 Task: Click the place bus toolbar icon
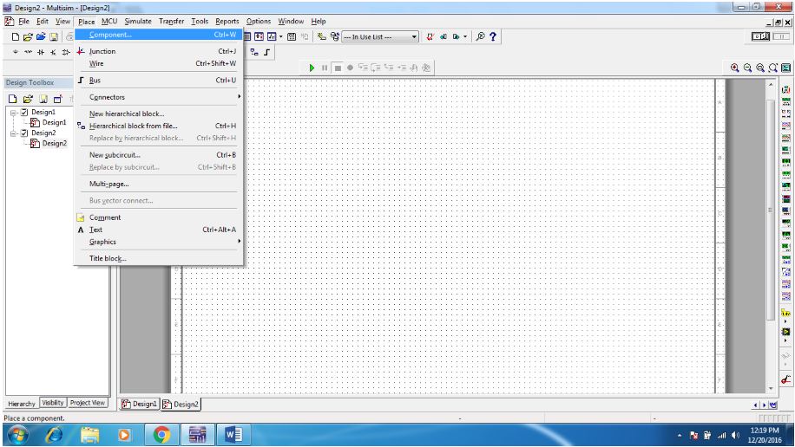pyautogui.click(x=266, y=52)
